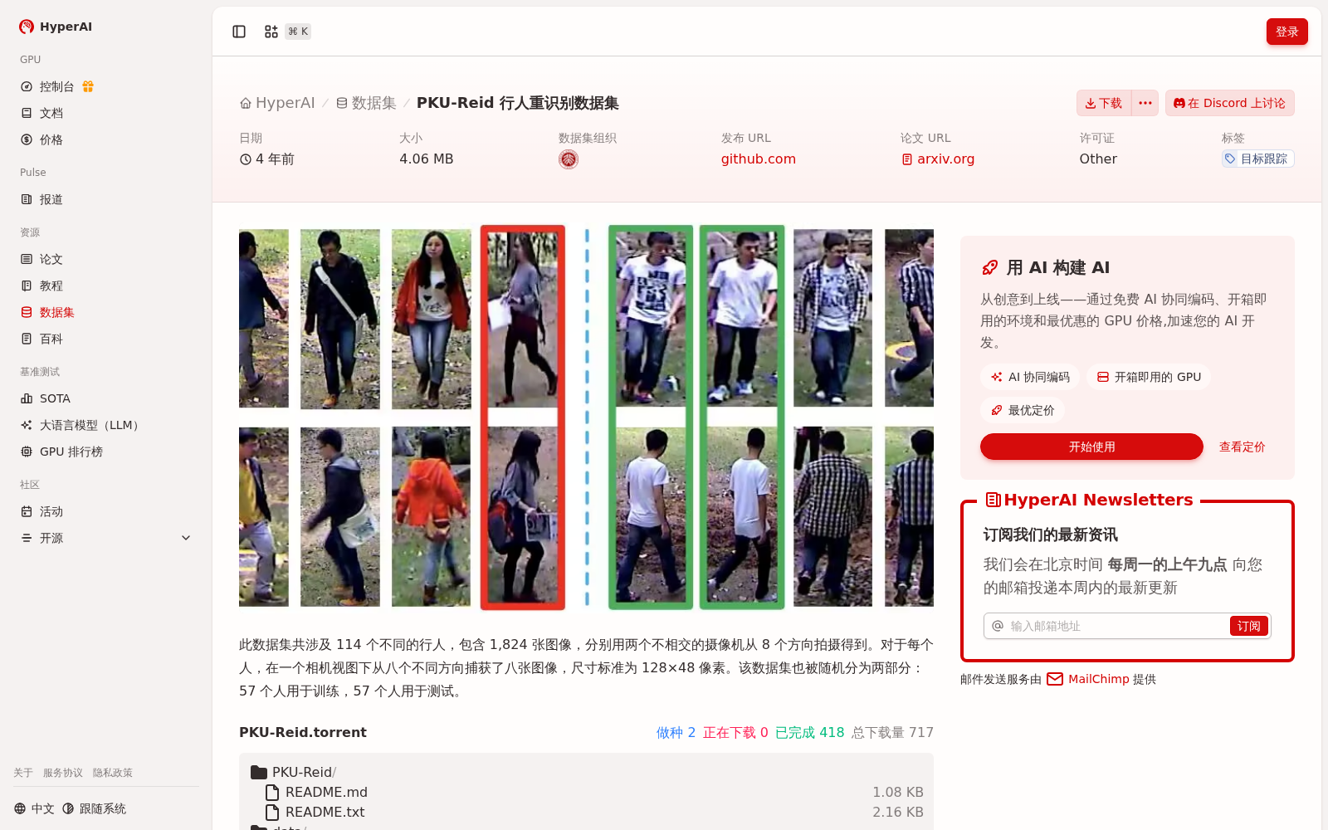Image resolution: width=1328 pixels, height=830 pixels.
Task: Select README.md file row
Action: [586, 792]
